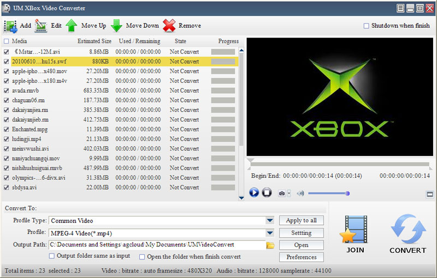Adjust the volume slider
The height and width of the screenshot is (278, 437).
pos(328,194)
